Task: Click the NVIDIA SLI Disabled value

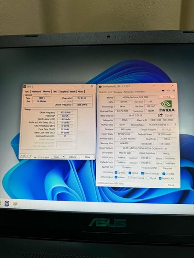Action: click(127, 168)
